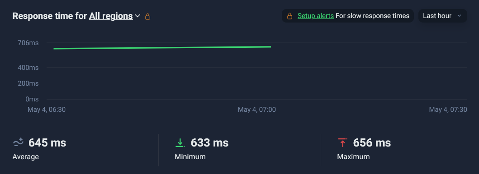Click the For slow response times text

pos(372,16)
